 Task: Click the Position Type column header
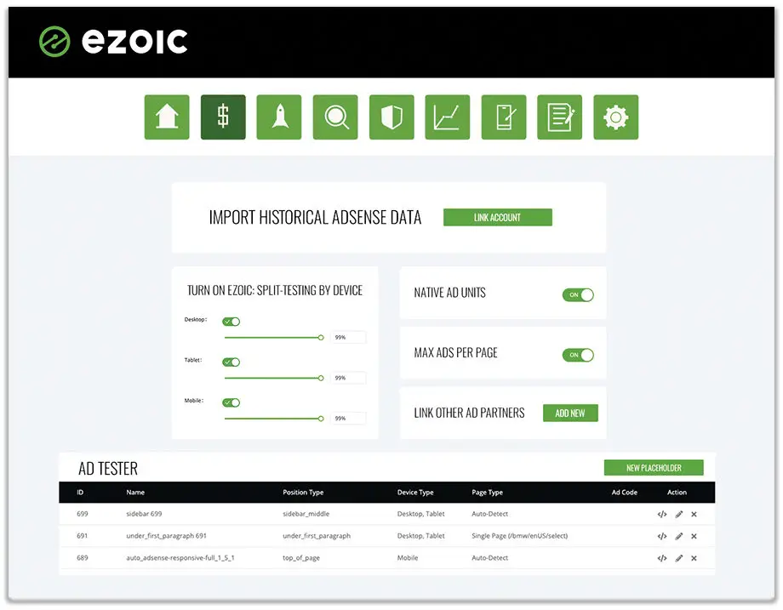(x=303, y=493)
